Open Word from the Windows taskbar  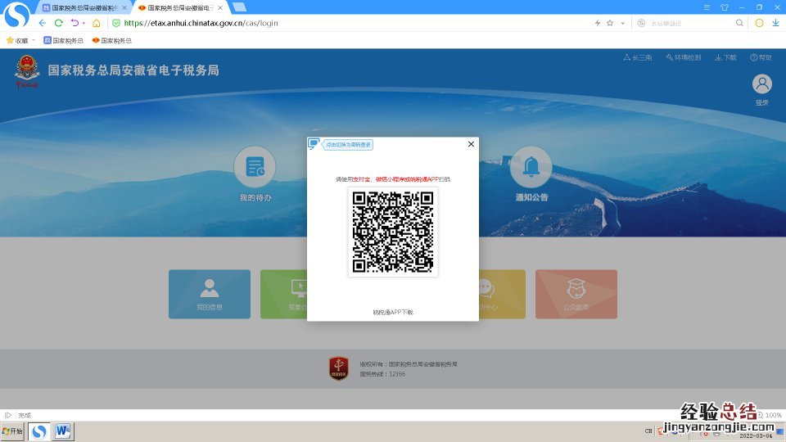63,431
